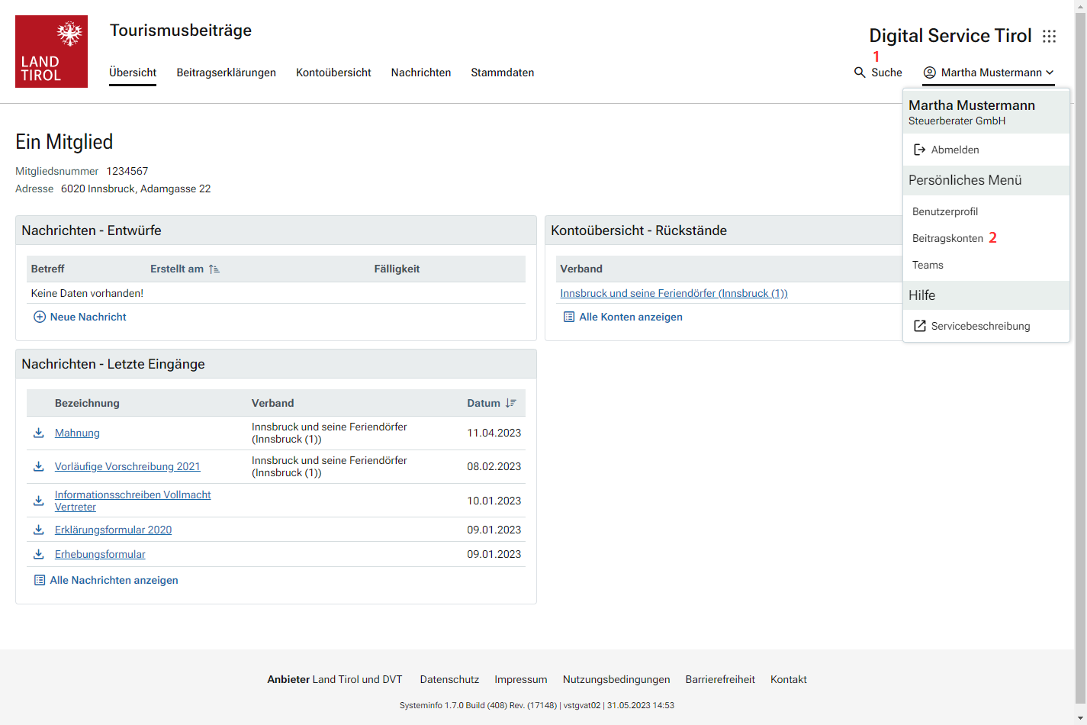1087x725 pixels.
Task: Download Informationsschreiben Vollmacht Vertreter via its icon
Action: [x=38, y=501]
